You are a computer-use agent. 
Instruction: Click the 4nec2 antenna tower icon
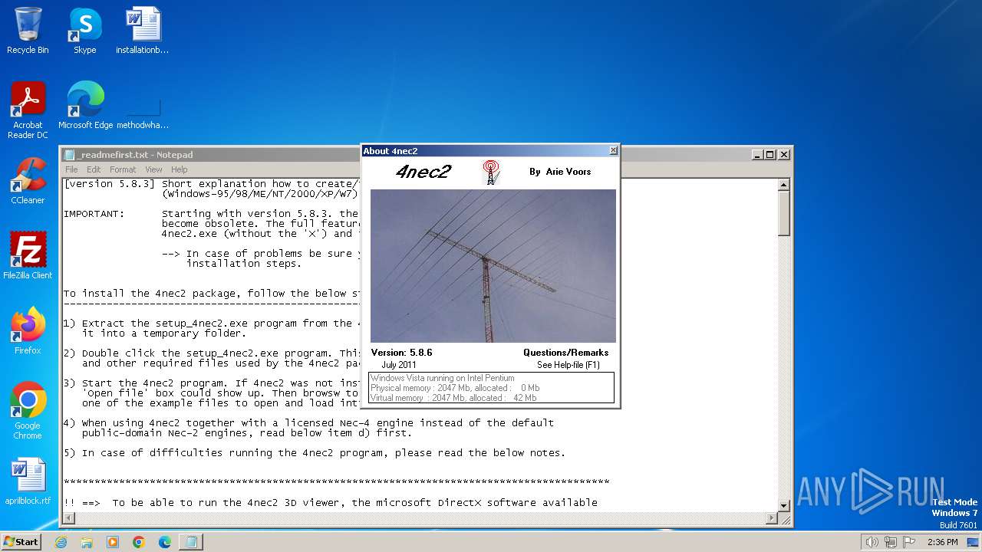click(x=491, y=172)
